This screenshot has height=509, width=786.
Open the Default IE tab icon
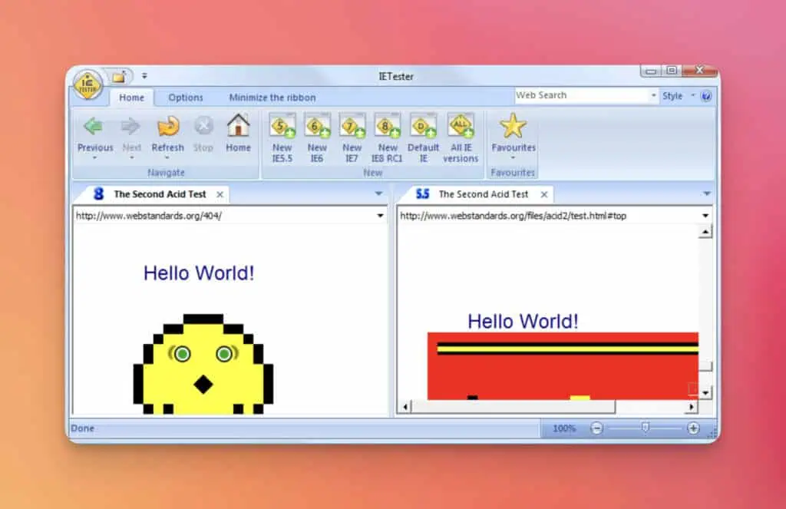(x=423, y=126)
